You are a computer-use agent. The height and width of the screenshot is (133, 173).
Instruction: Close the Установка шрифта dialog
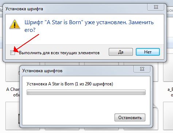coord(156,7)
